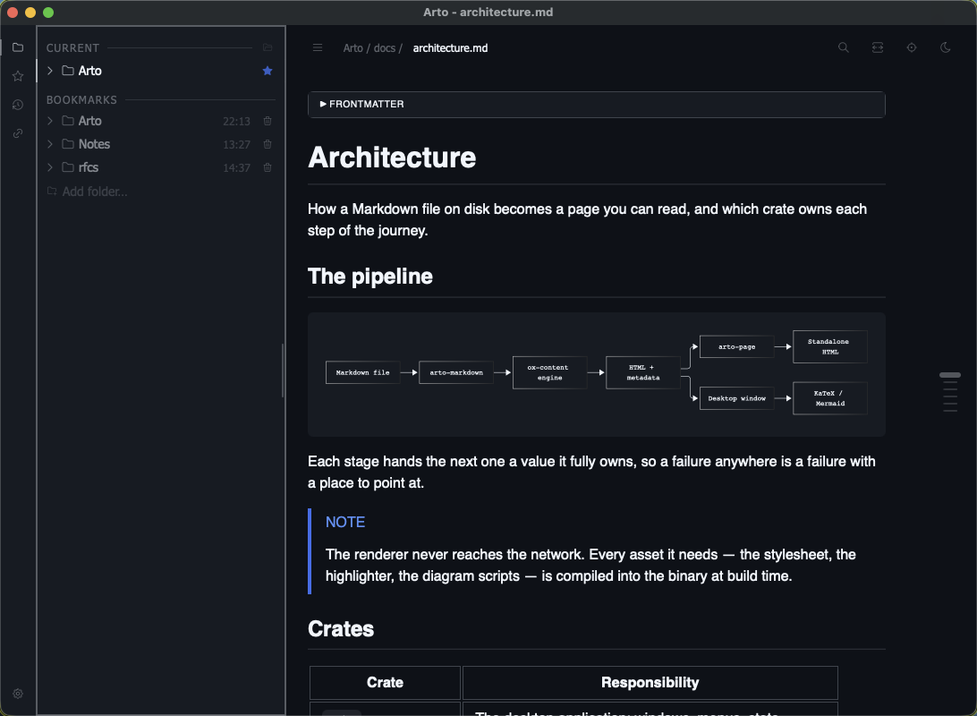
Task: Expand the Arto chevron under BOOKMARKS
Action: 50,121
